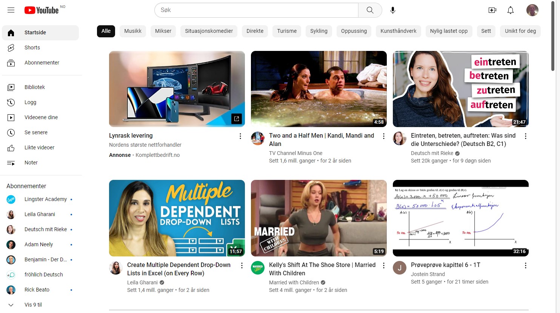Open options menu for Two and a Half Men video
Viewport: 560px width, 313px height.
pos(384,136)
